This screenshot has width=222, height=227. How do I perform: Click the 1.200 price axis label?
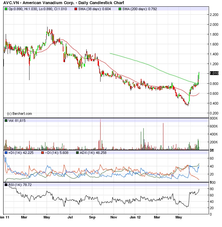pyautogui.click(x=214, y=64)
